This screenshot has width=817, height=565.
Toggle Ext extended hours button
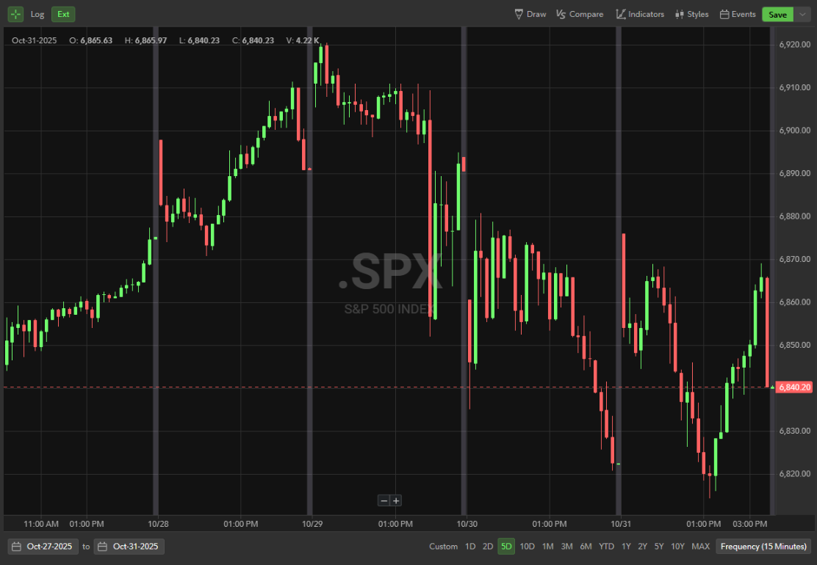tap(63, 14)
